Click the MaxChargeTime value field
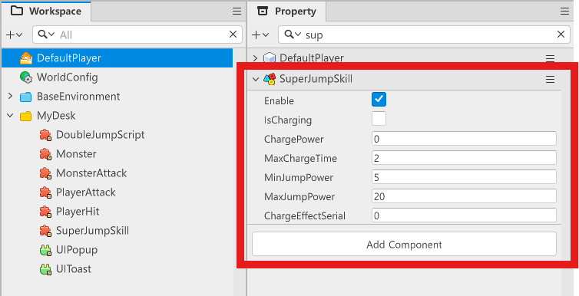Screen dimensions: 579x296 coord(464,158)
